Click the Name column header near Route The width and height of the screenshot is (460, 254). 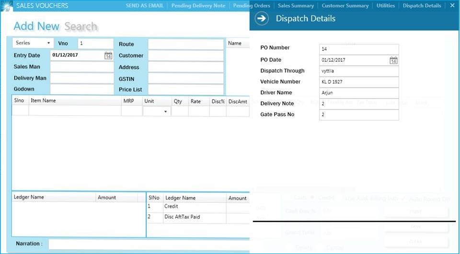coord(237,44)
